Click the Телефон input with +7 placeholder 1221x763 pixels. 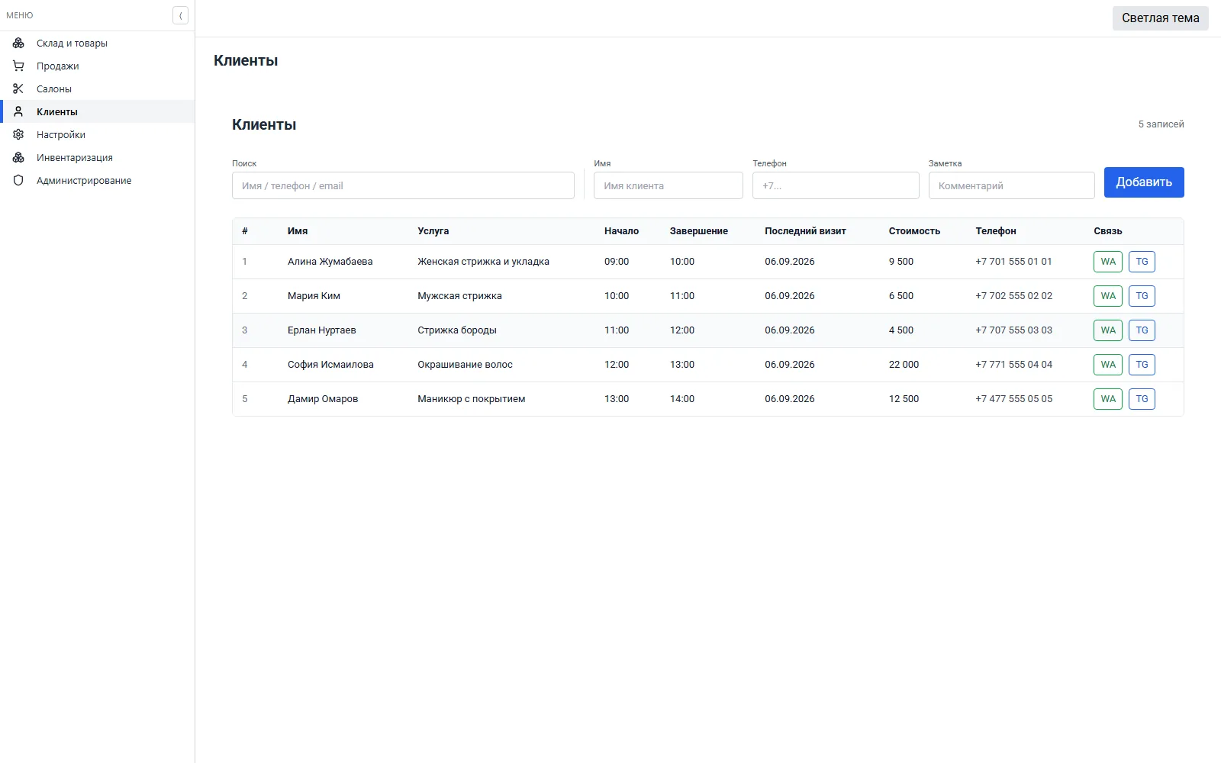836,185
